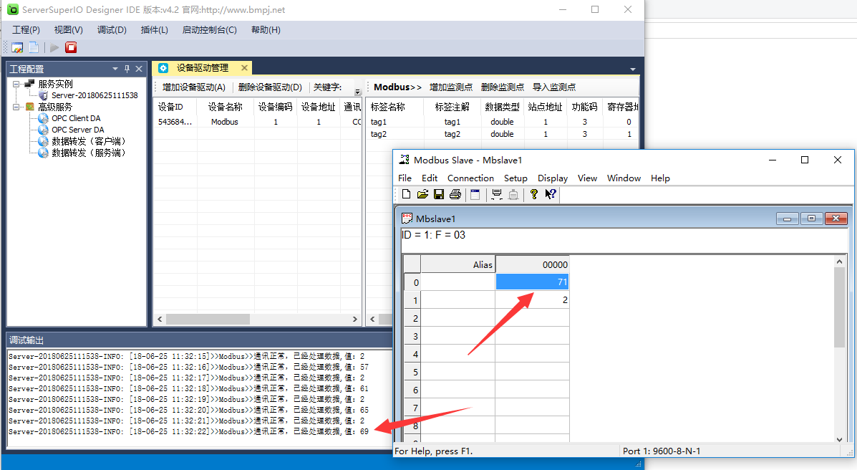Click 增加监测点 button
This screenshot has height=470, width=857.
(x=451, y=87)
